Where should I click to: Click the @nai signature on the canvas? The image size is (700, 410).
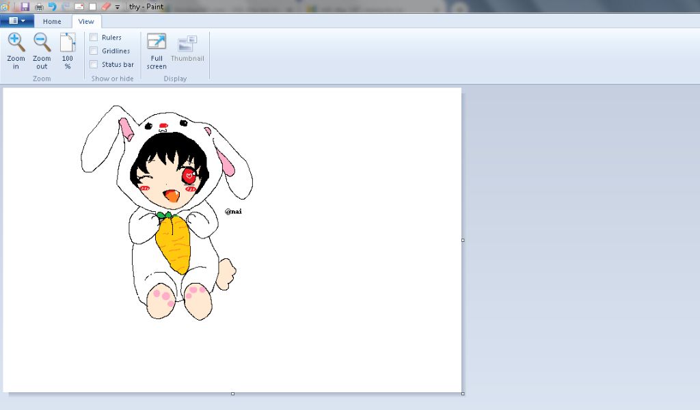[233, 212]
